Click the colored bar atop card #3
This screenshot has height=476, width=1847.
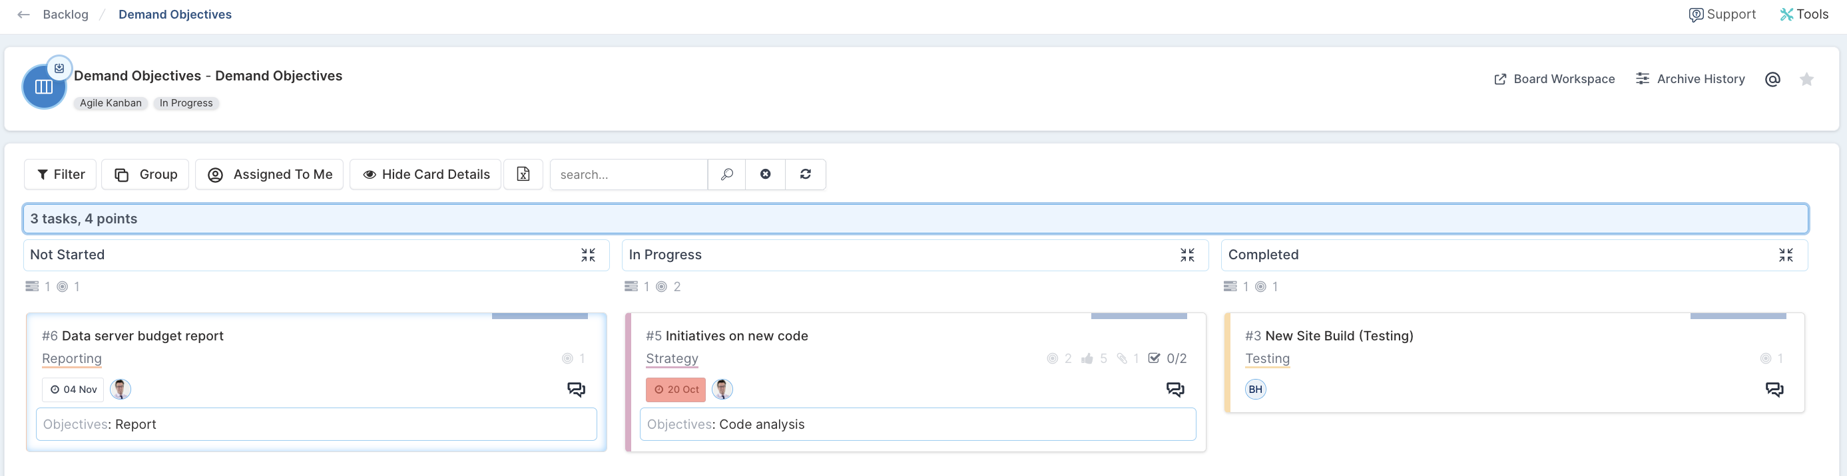(x=1738, y=316)
